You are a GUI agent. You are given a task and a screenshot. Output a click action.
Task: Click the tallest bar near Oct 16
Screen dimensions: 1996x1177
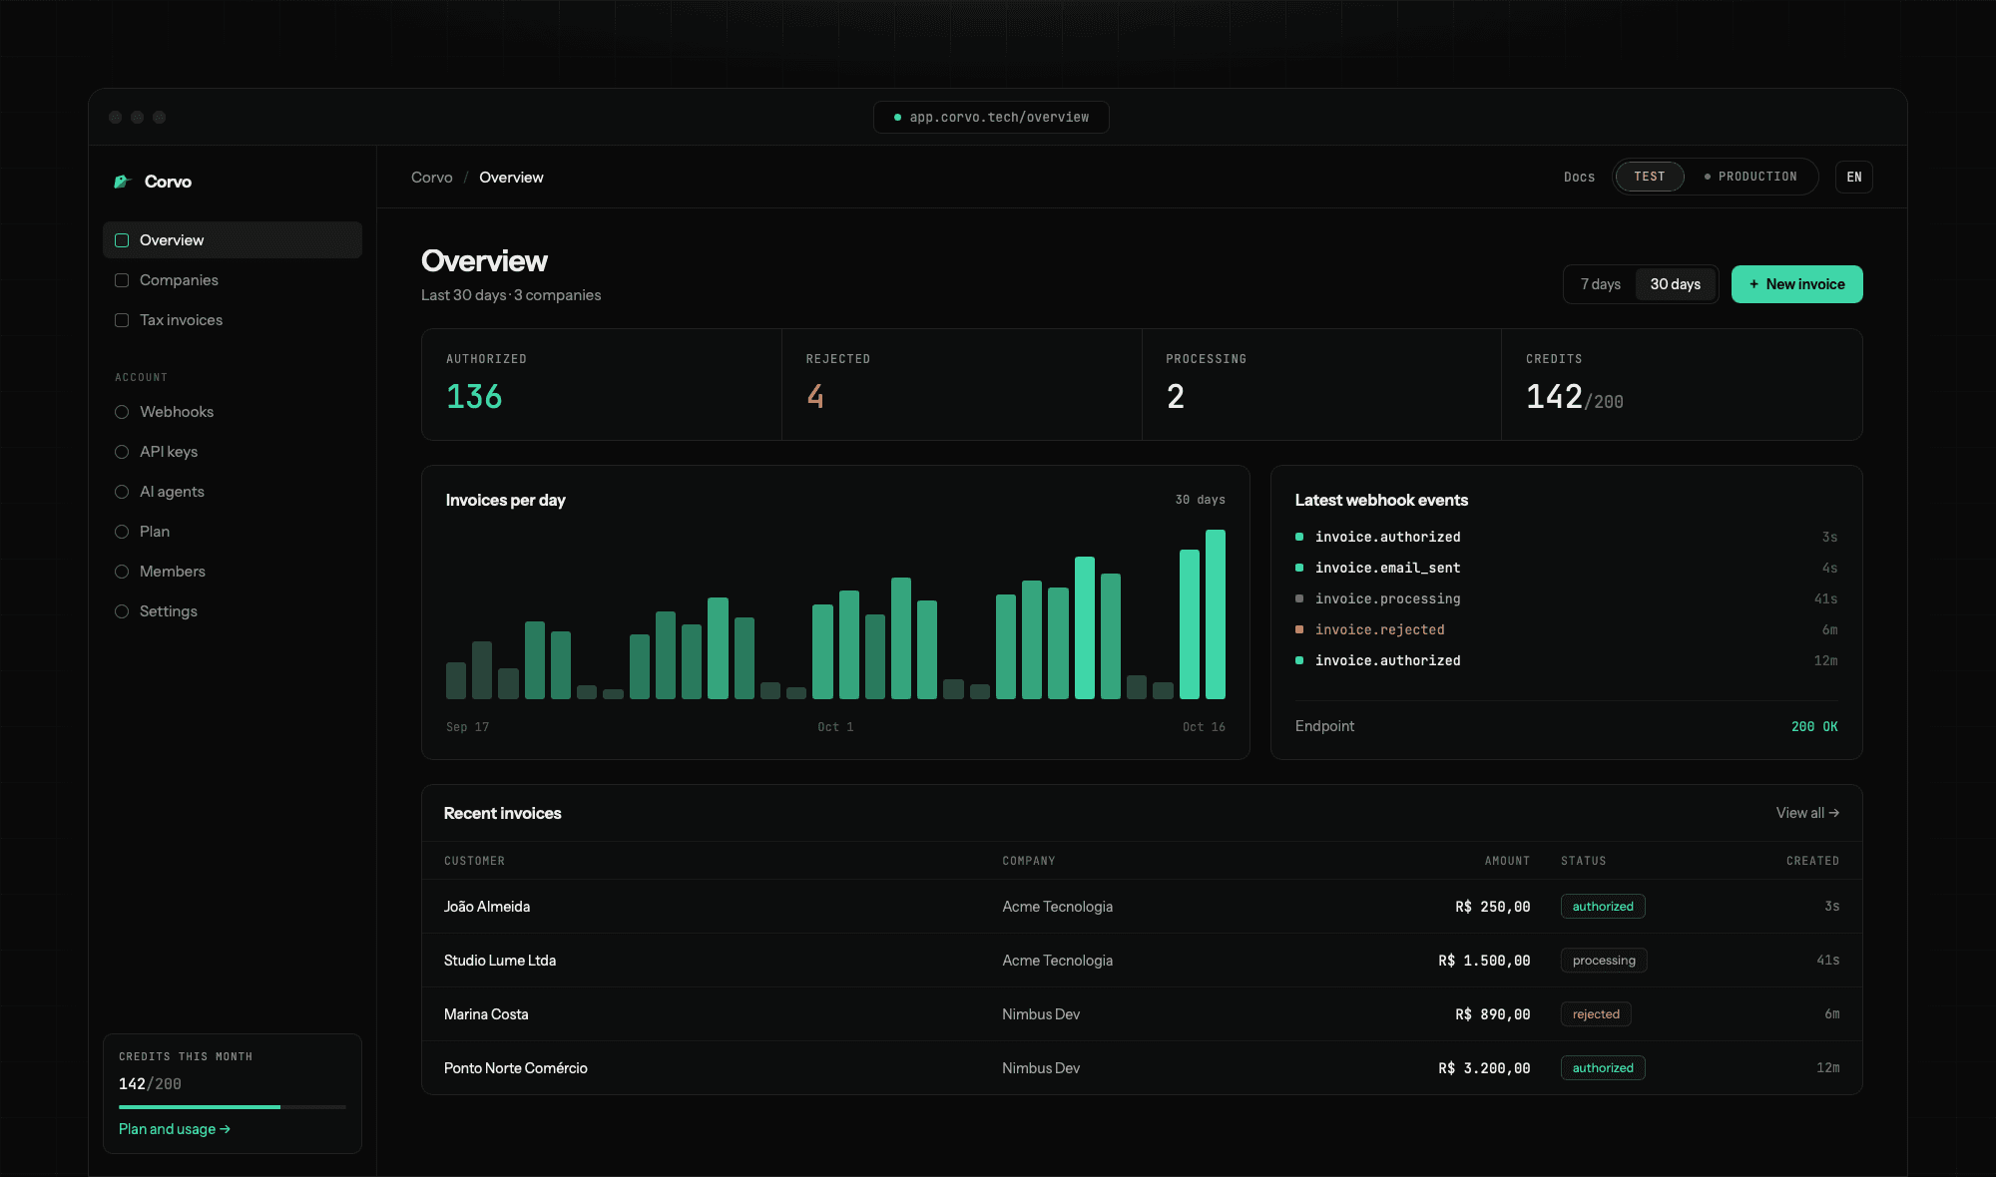click(x=1216, y=614)
